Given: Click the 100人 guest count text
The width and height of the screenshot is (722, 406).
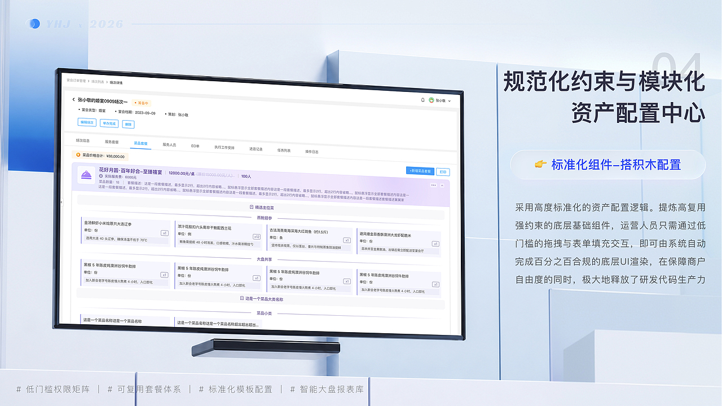Looking at the screenshot, I should [245, 176].
